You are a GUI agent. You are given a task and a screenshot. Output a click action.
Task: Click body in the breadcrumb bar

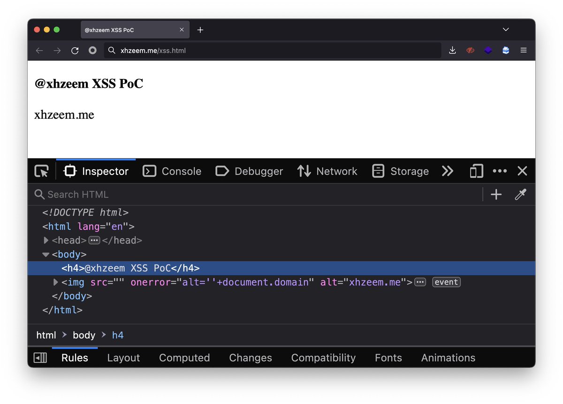point(84,335)
